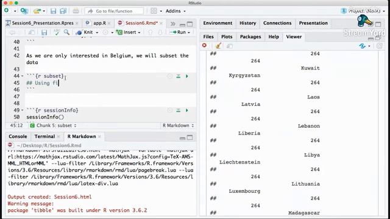390x219 pixels.
Task: Open the Chunk 5: subset navigator
Action: (x=54, y=126)
